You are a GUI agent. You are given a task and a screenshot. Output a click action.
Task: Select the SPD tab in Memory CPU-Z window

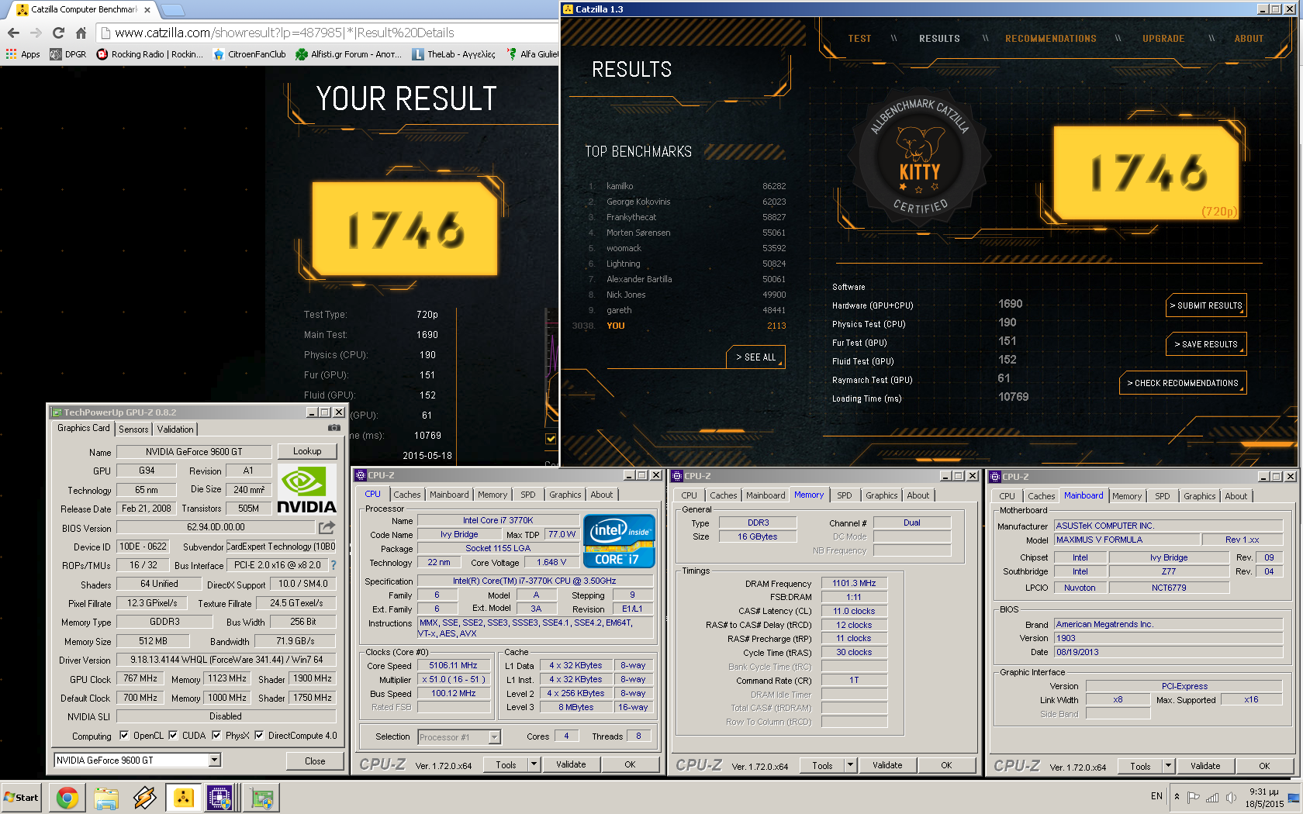pos(845,495)
